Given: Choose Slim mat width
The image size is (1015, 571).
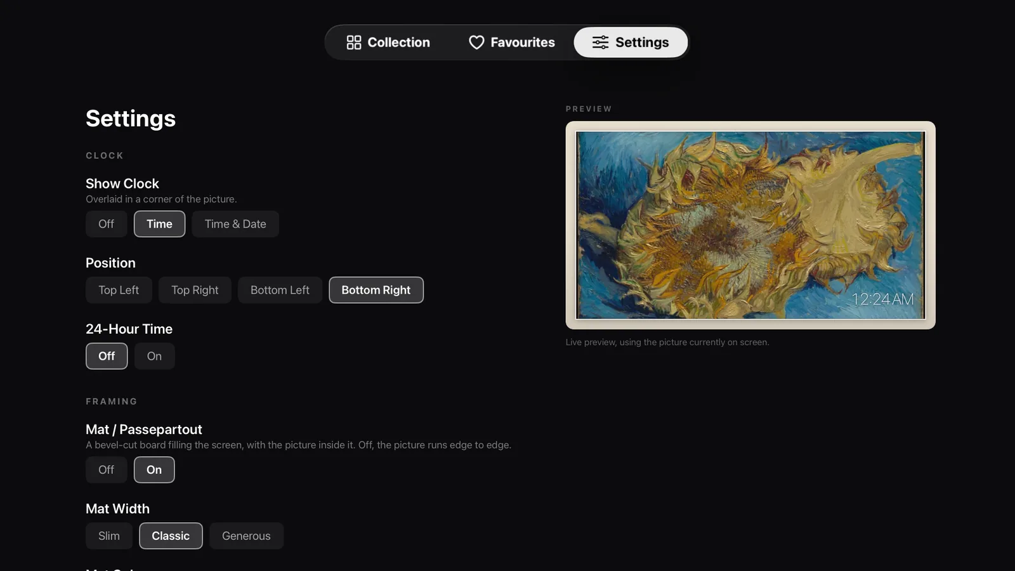Looking at the screenshot, I should pyautogui.click(x=109, y=535).
